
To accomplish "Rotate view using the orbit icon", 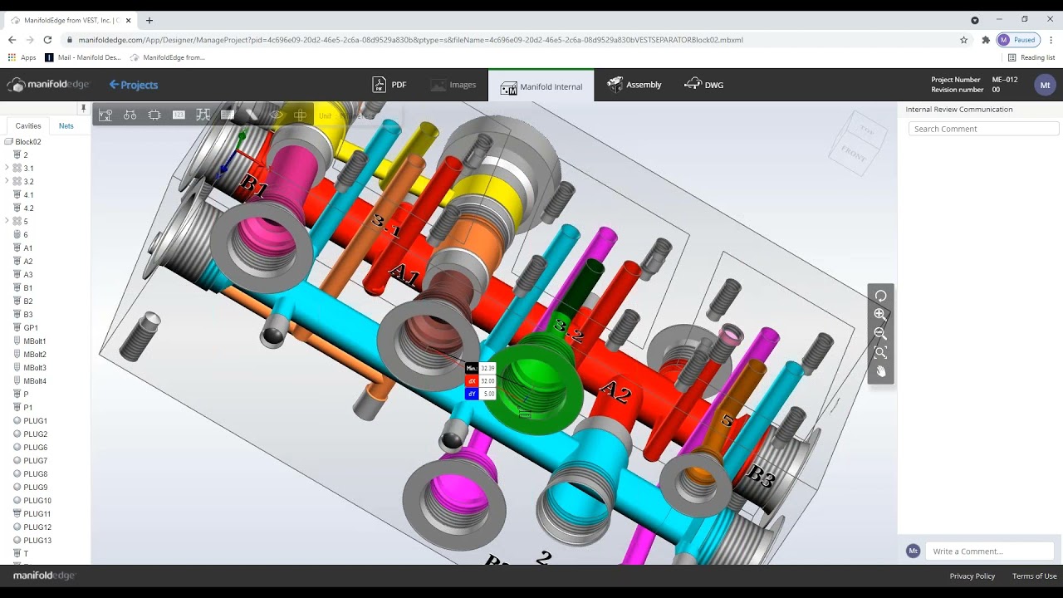I will tap(880, 296).
